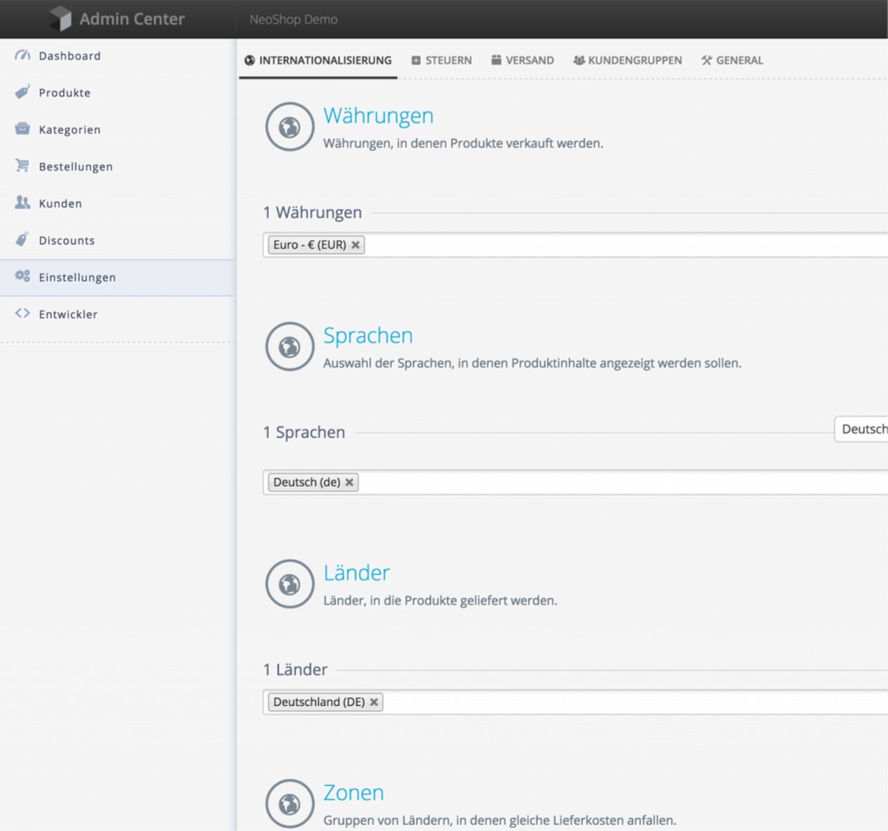The width and height of the screenshot is (888, 831).
Task: Click the Admin Center cube logo
Action: point(60,19)
